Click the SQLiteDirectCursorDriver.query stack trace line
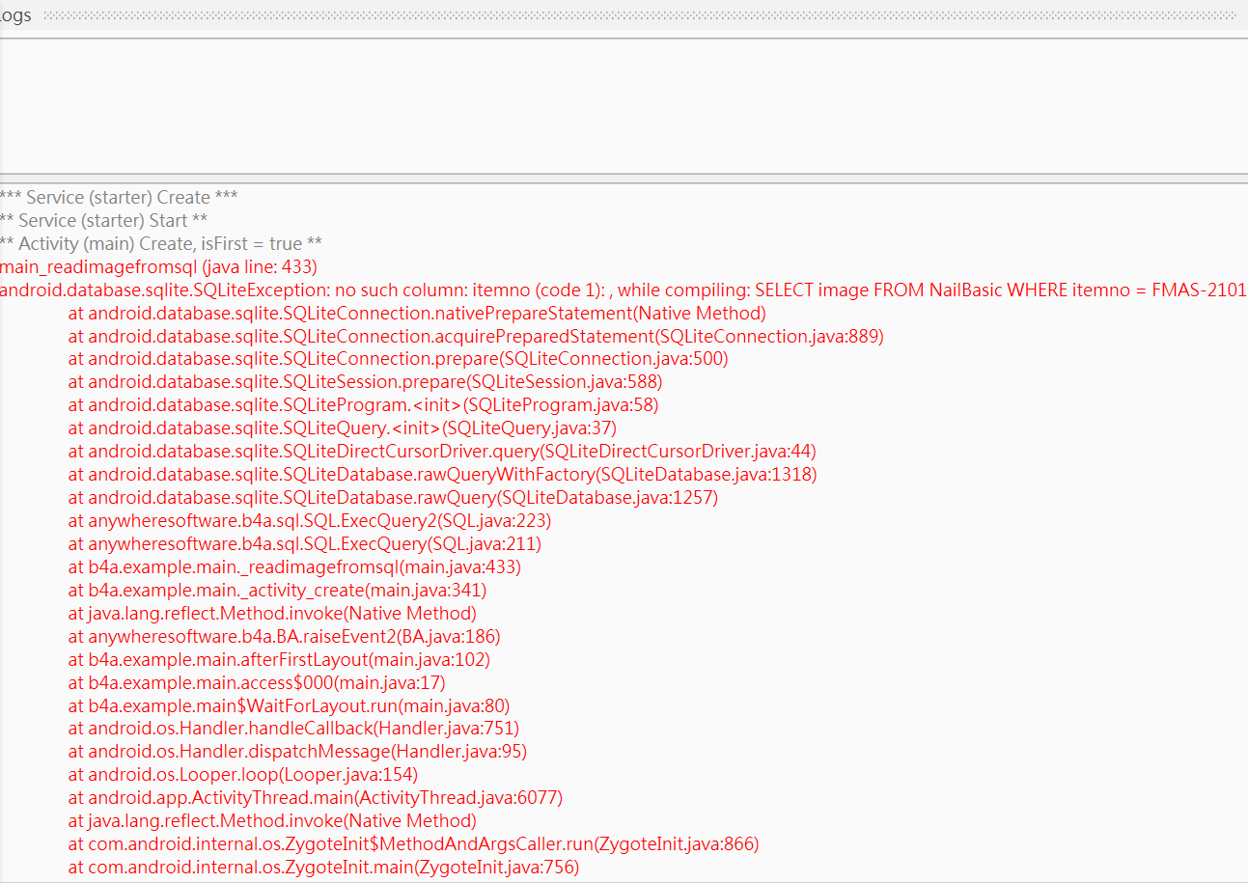 click(x=443, y=452)
